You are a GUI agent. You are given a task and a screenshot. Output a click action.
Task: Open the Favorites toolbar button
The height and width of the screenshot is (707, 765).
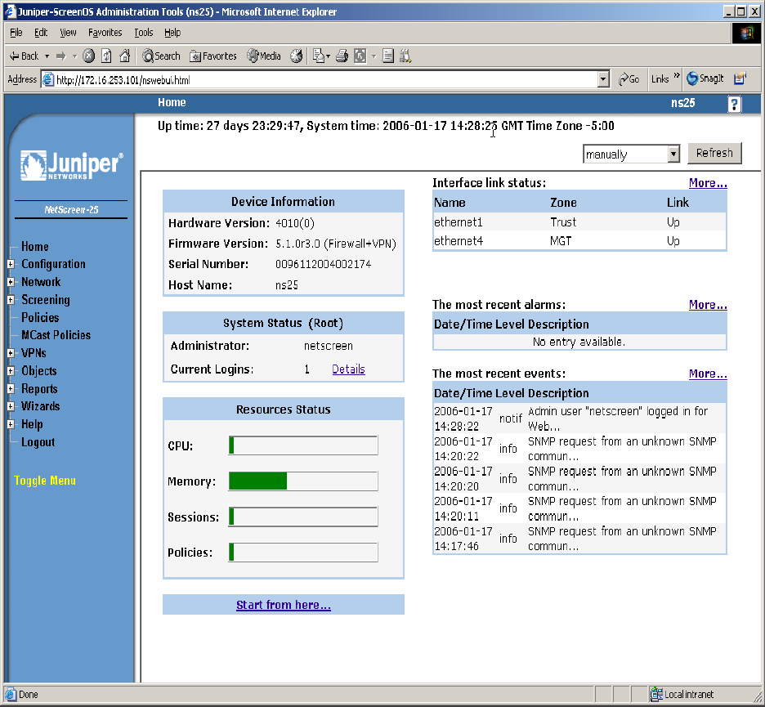pos(213,56)
